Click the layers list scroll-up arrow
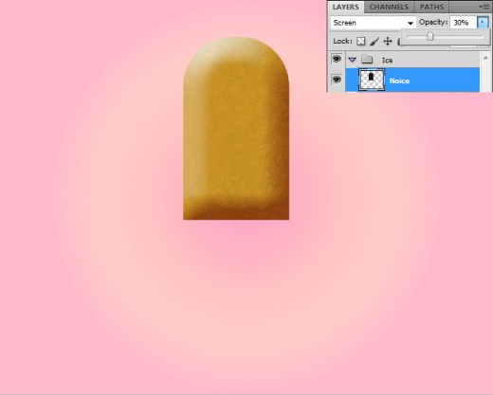The width and height of the screenshot is (493, 395). click(485, 58)
